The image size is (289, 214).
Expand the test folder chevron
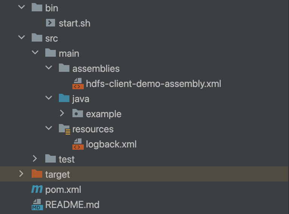pos(35,159)
